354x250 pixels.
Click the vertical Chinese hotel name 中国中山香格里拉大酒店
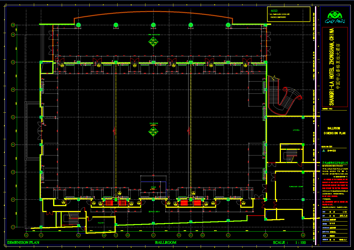click(338, 66)
